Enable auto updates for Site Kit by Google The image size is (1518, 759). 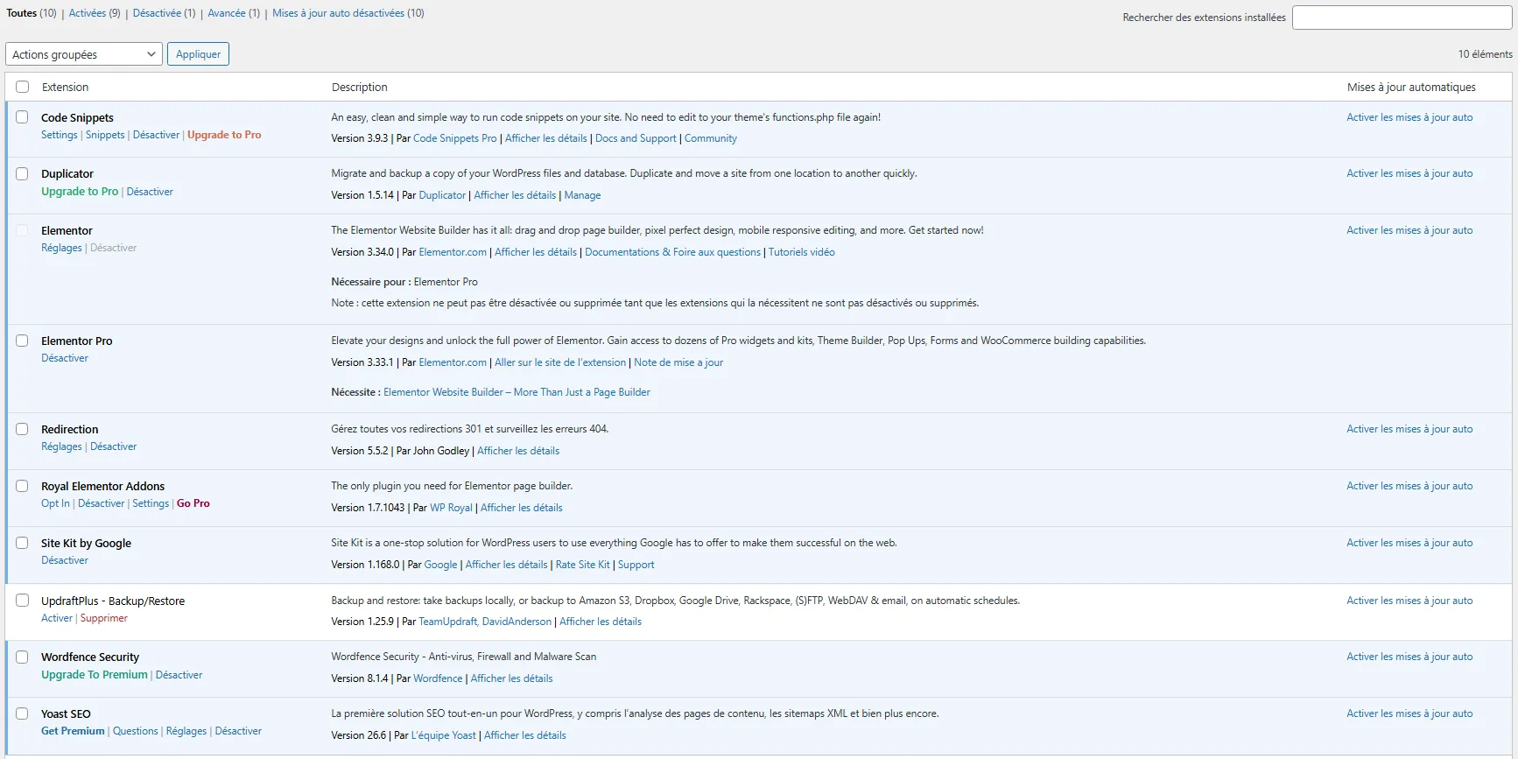click(x=1409, y=543)
